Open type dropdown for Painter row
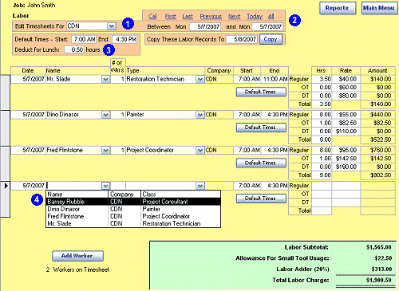 point(200,115)
